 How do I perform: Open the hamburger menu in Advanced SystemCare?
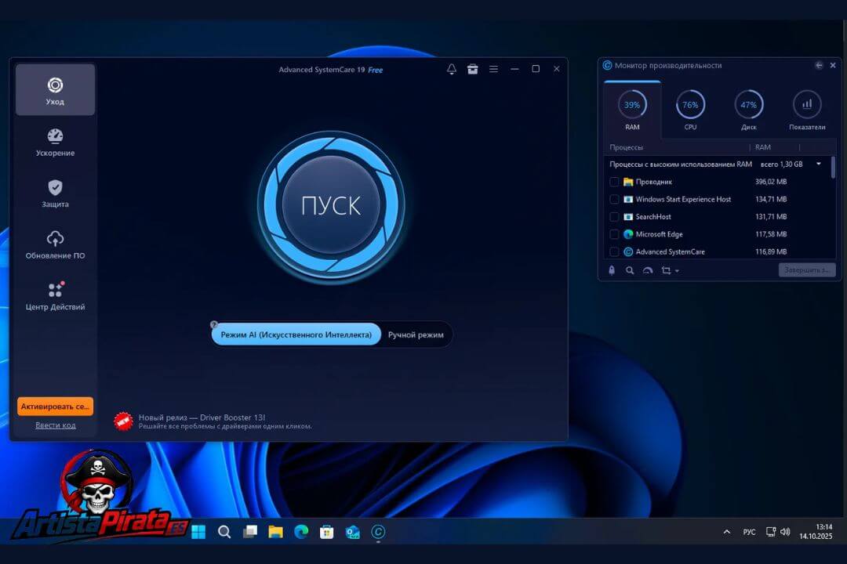click(494, 69)
